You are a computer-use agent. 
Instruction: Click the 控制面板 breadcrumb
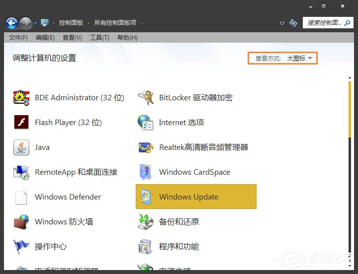[x=71, y=23]
